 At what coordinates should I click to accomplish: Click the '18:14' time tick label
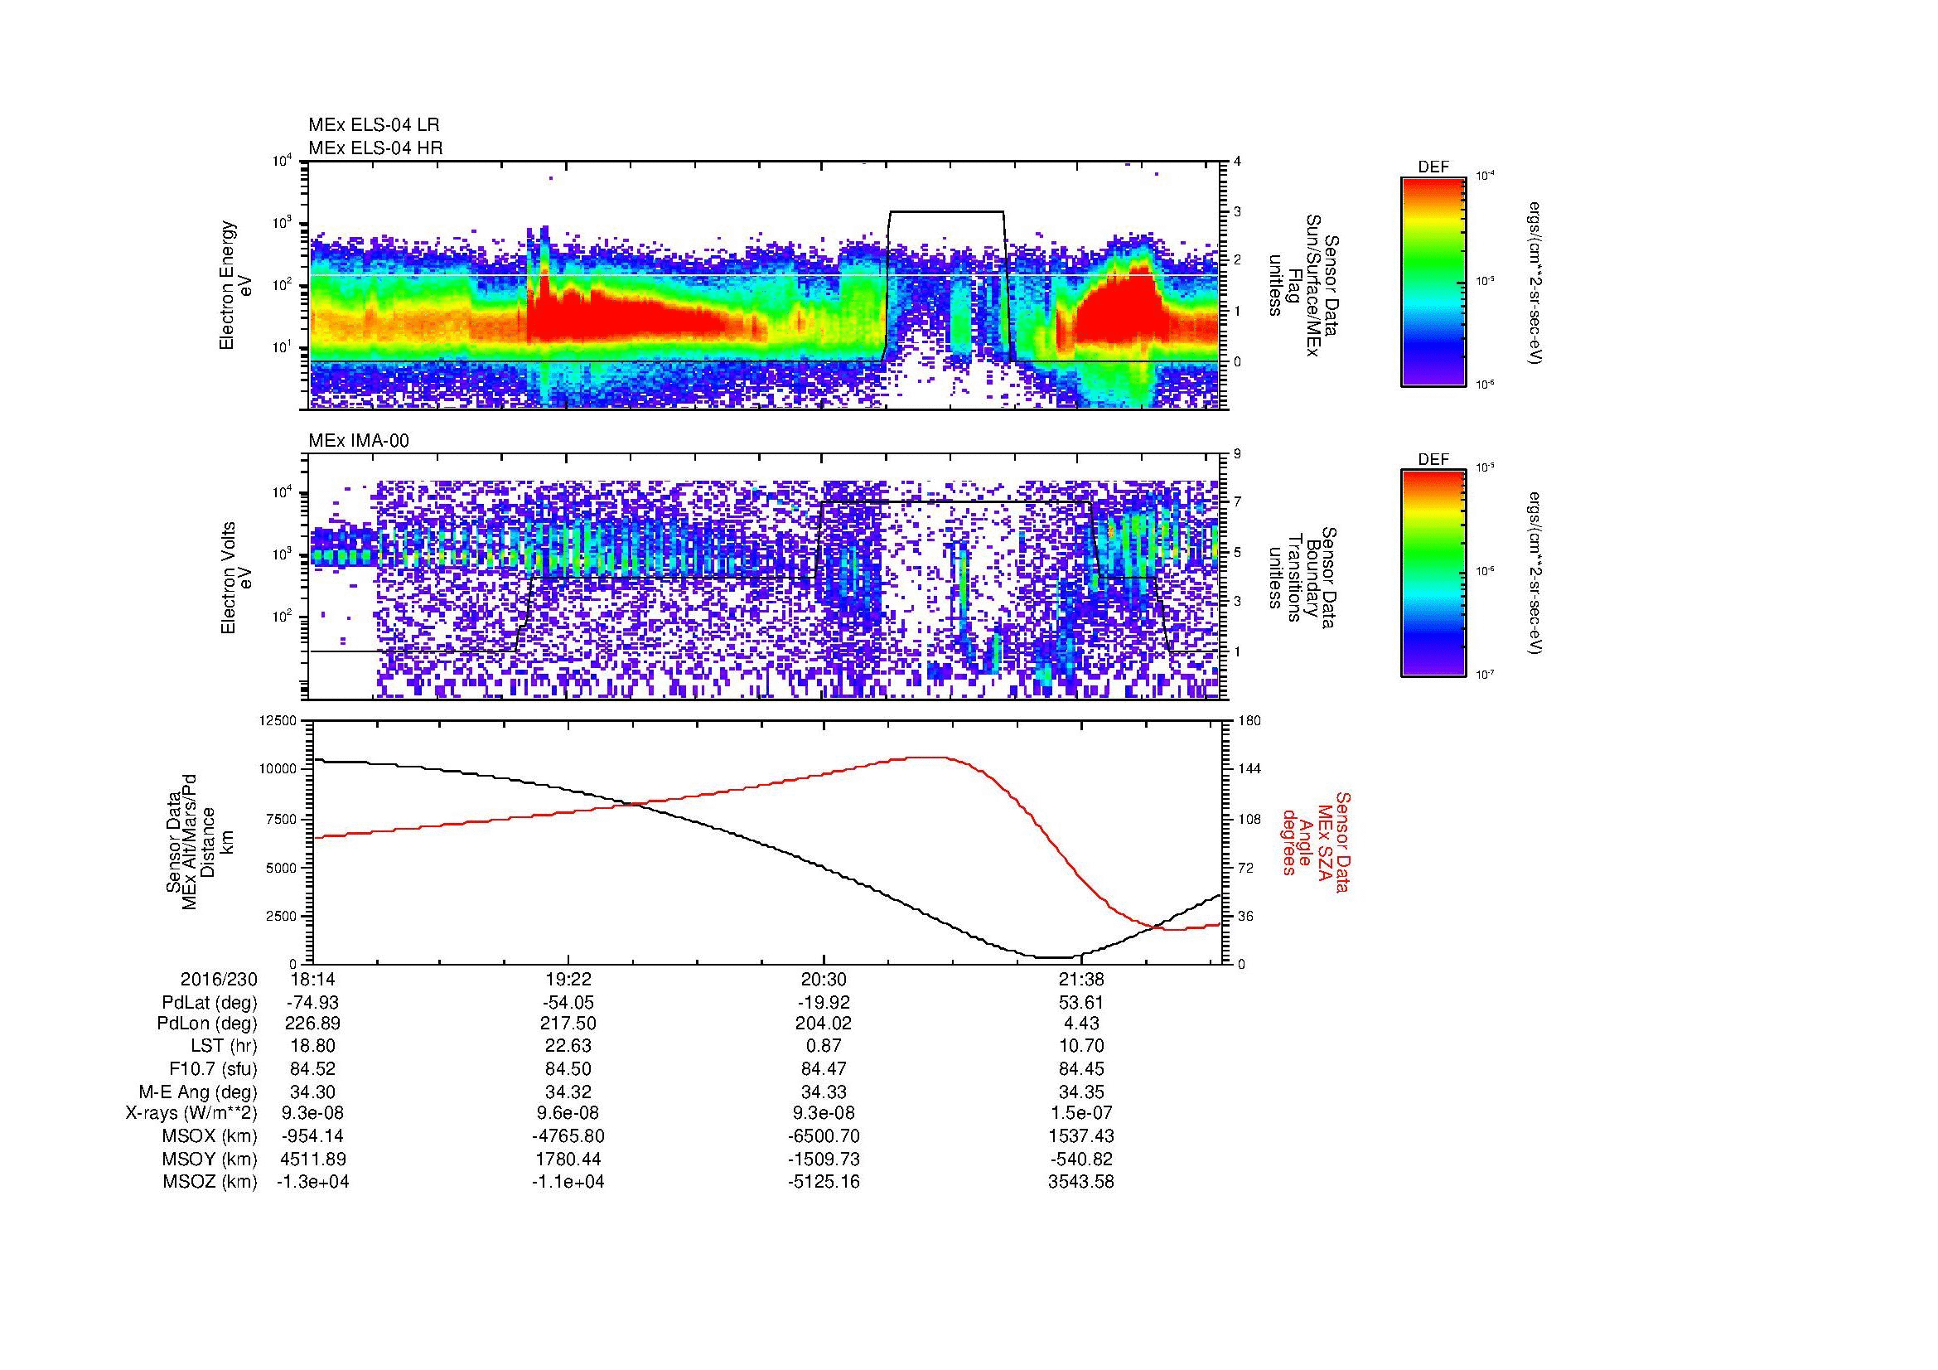312,979
